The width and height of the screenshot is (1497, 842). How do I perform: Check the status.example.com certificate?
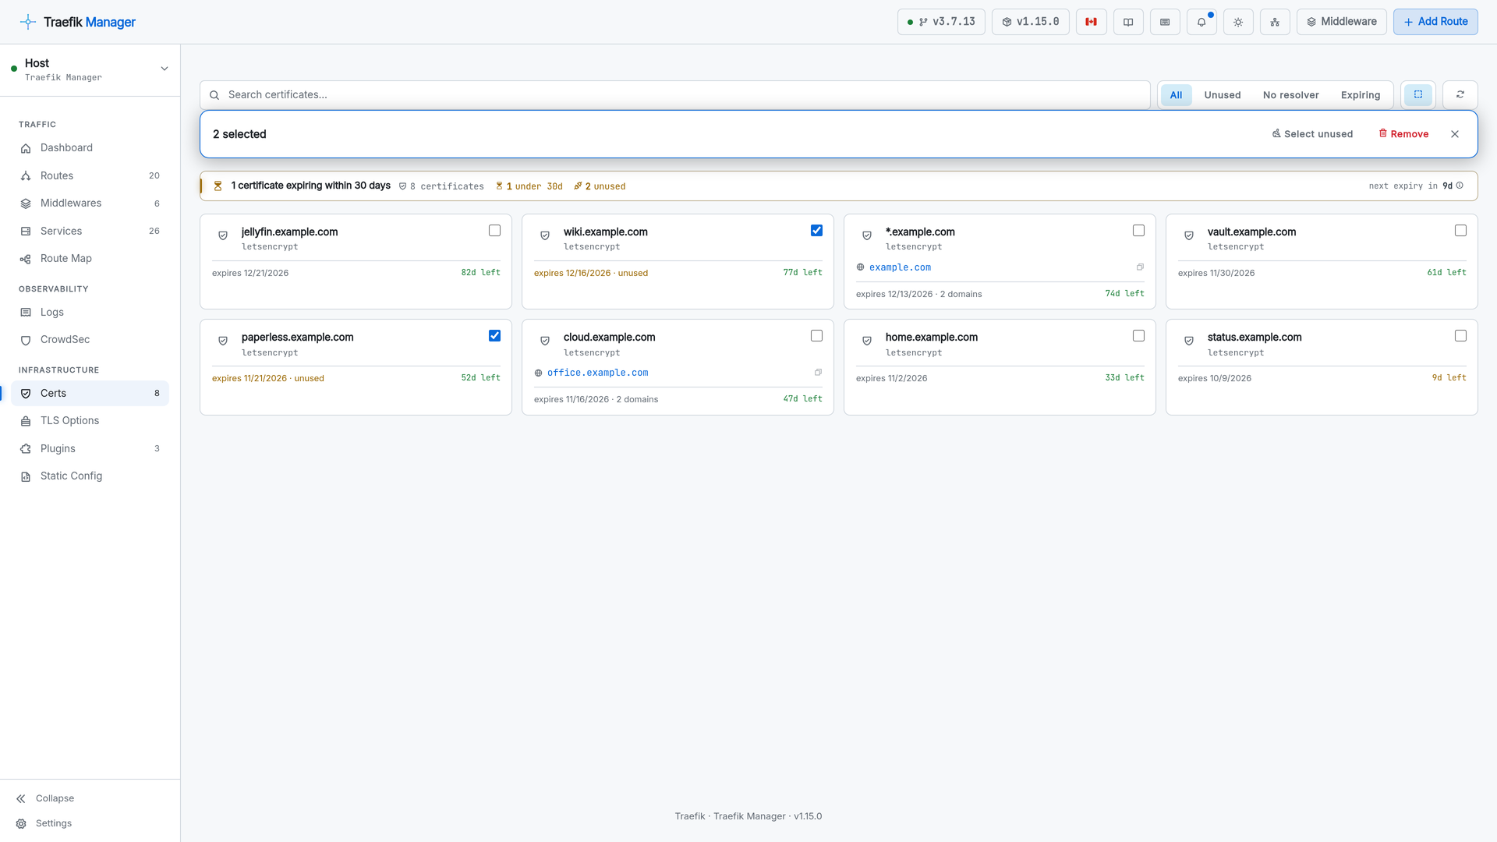click(x=1460, y=336)
